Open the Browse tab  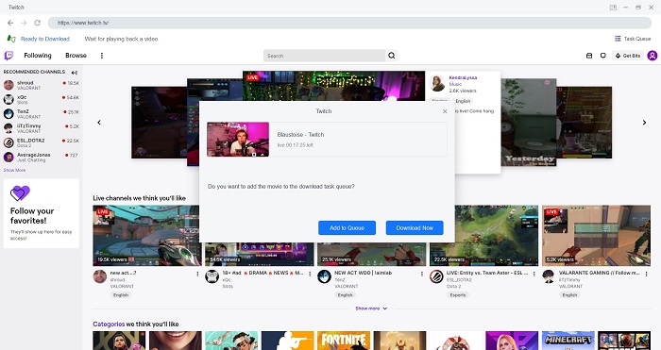pos(76,56)
